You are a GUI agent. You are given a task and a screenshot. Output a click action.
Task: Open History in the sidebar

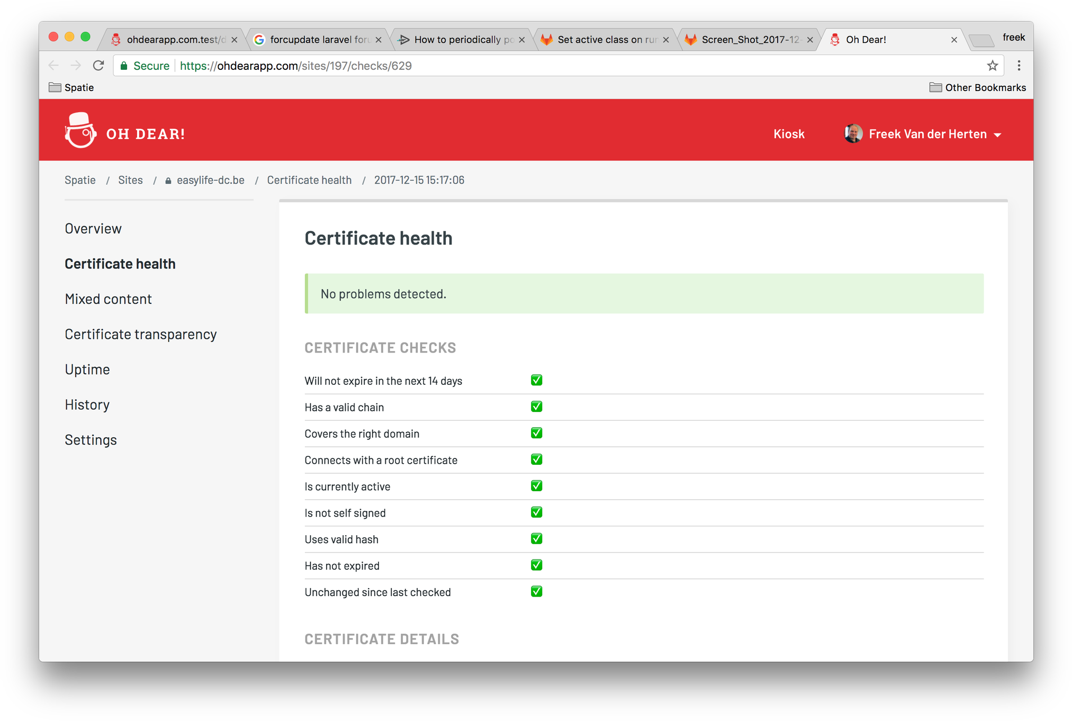tap(87, 404)
